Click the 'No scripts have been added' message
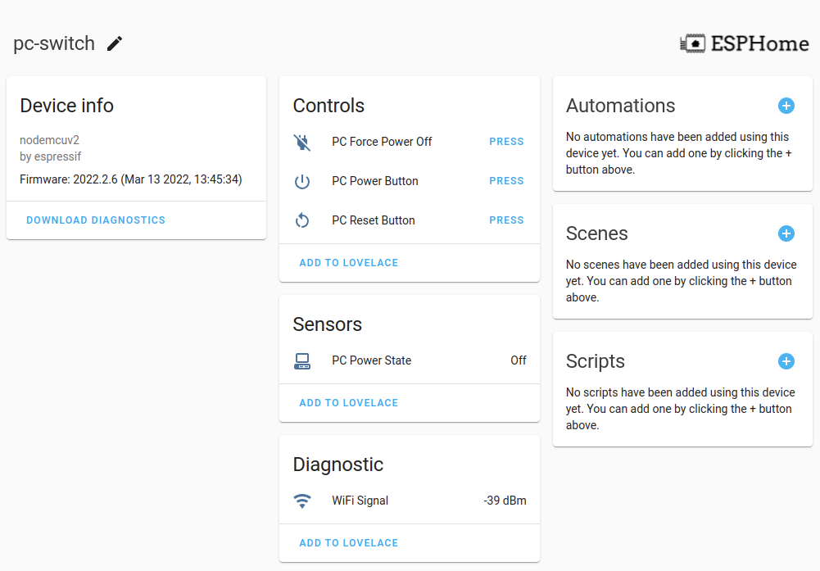 [681, 408]
